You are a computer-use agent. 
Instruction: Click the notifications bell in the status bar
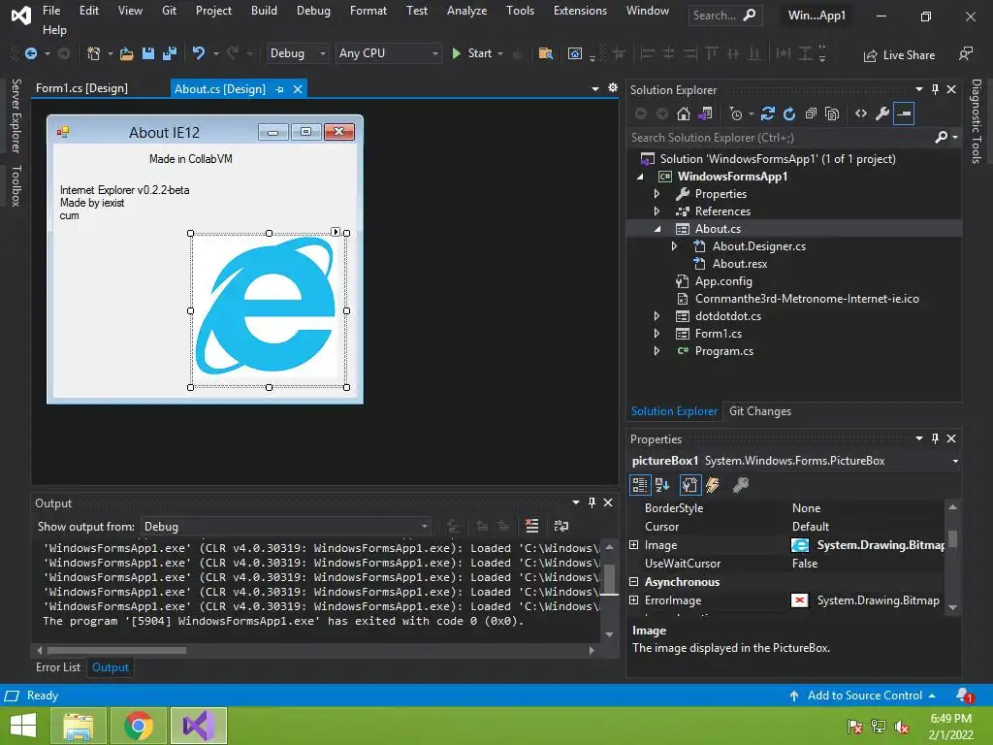pos(964,696)
